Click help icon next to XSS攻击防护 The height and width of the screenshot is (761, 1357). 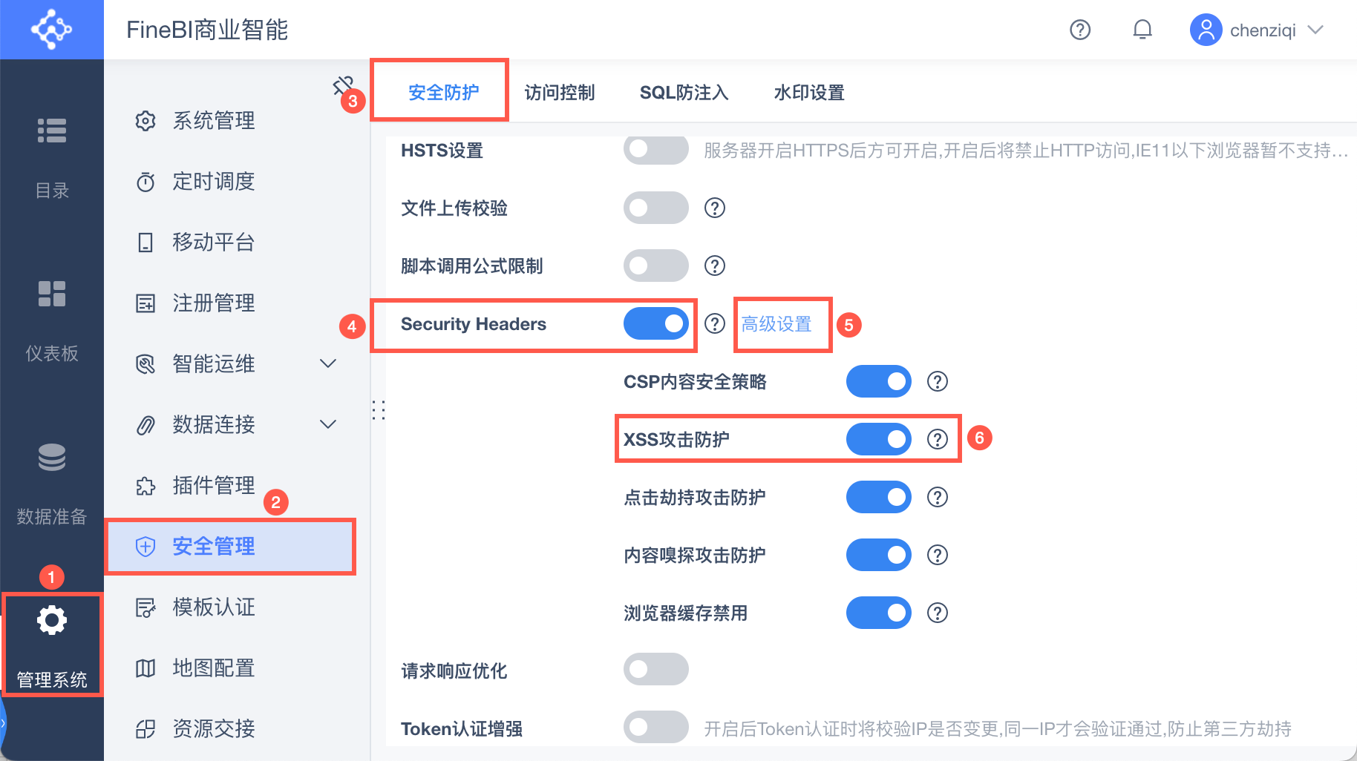[x=937, y=440]
